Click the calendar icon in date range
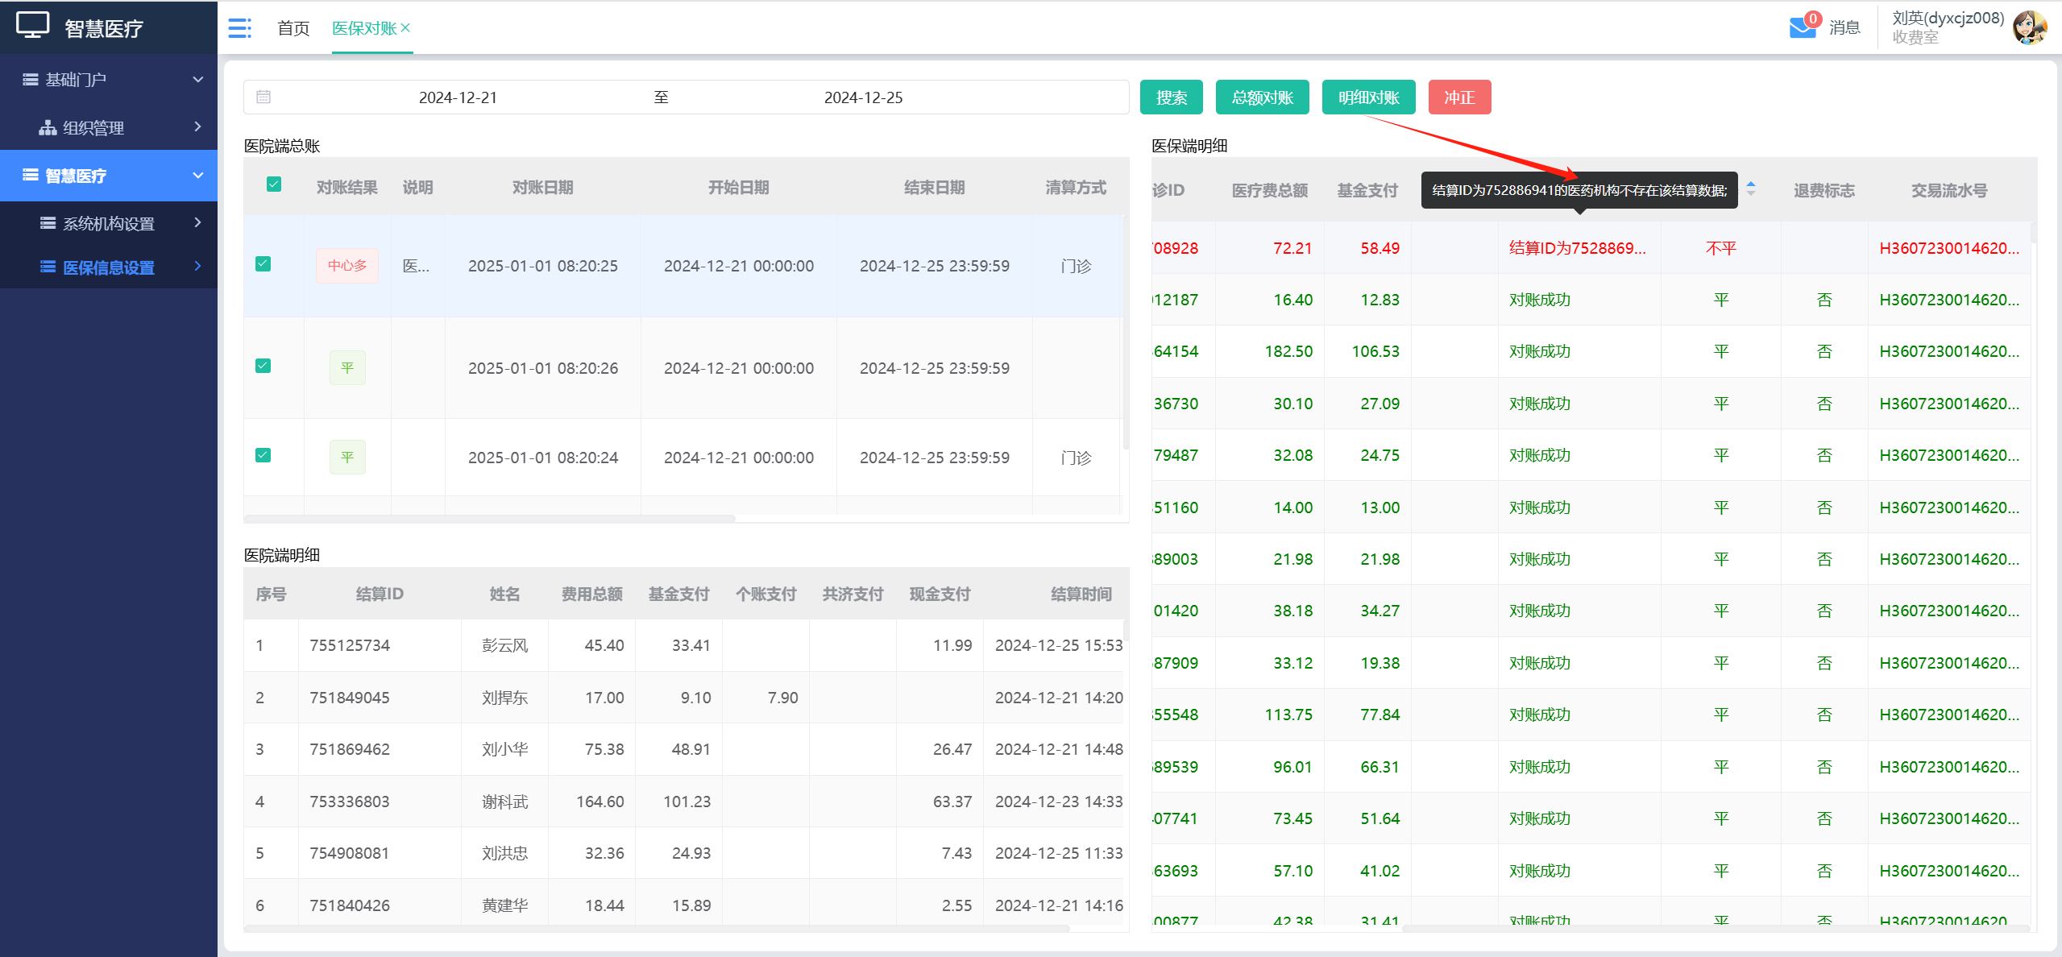This screenshot has width=2062, height=957. [263, 97]
